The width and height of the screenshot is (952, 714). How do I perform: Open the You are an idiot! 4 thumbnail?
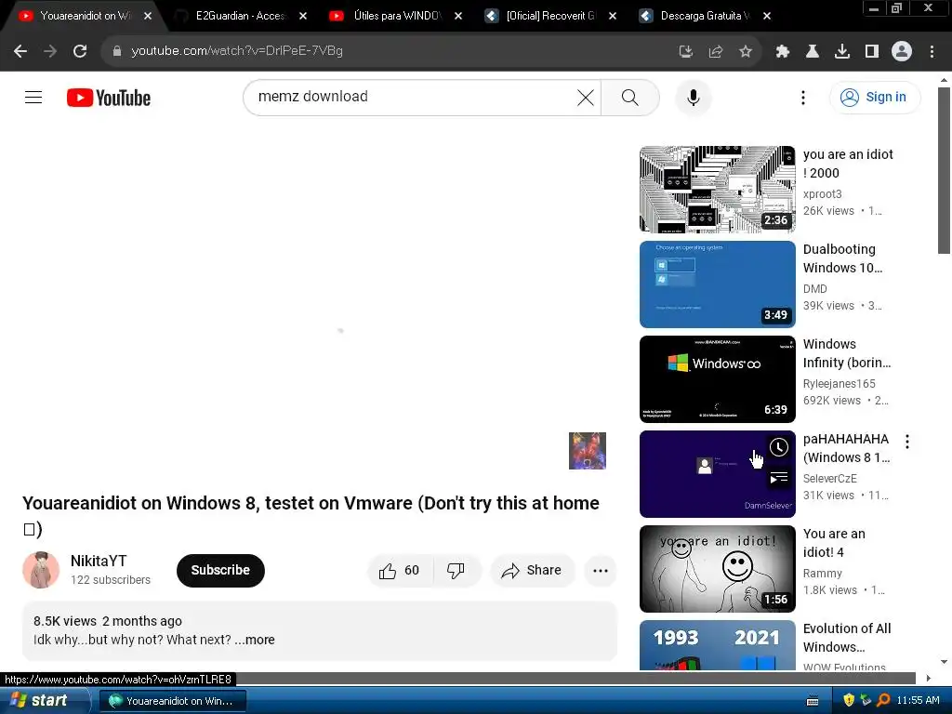pyautogui.click(x=717, y=569)
